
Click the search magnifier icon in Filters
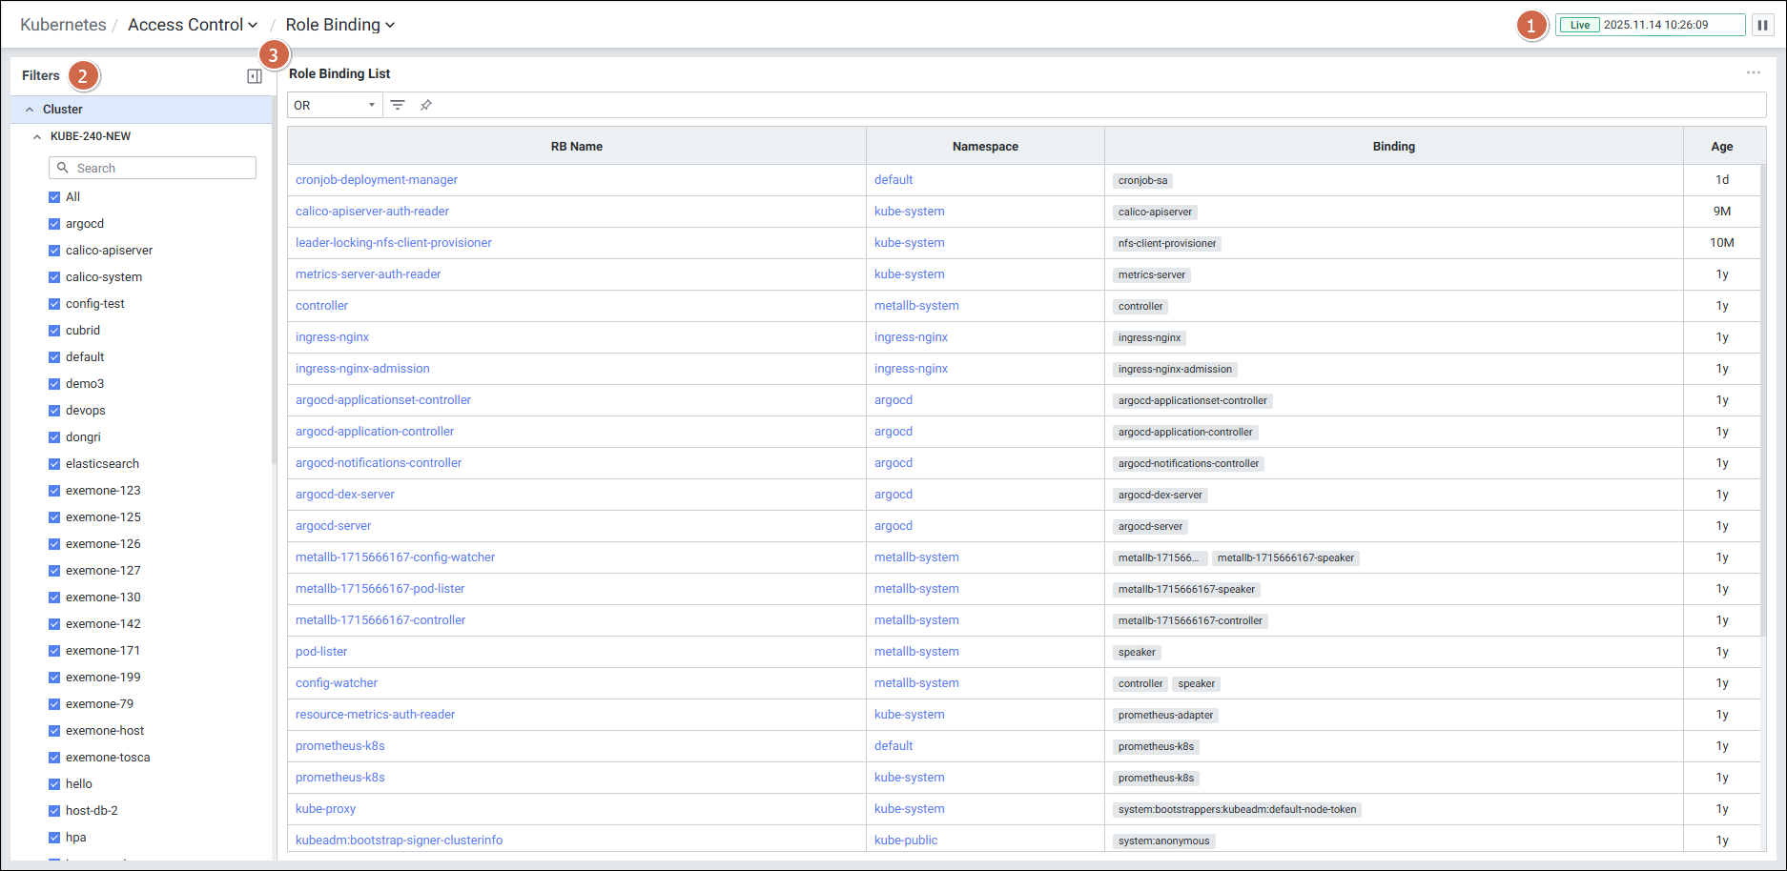pos(63,168)
